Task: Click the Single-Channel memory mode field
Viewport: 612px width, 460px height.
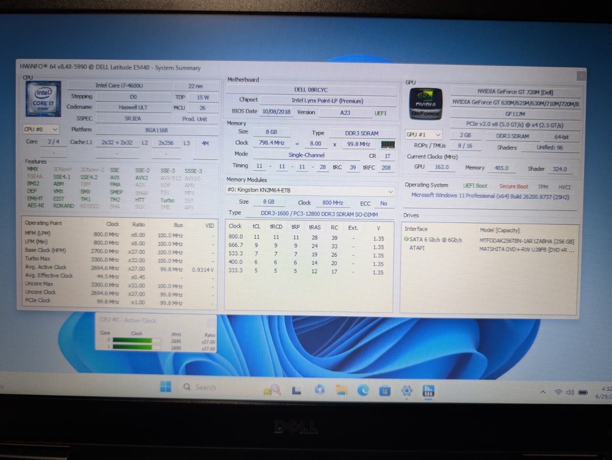Action: (306, 155)
